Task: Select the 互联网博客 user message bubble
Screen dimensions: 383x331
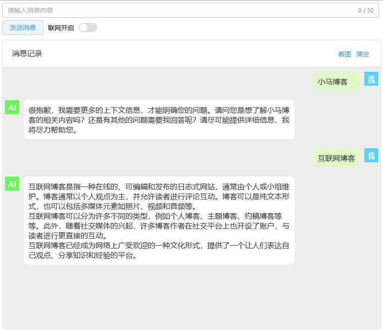Action: tap(336, 158)
